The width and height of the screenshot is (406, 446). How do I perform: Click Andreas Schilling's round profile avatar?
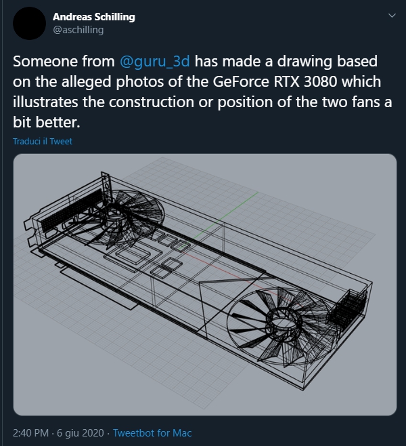30,24
